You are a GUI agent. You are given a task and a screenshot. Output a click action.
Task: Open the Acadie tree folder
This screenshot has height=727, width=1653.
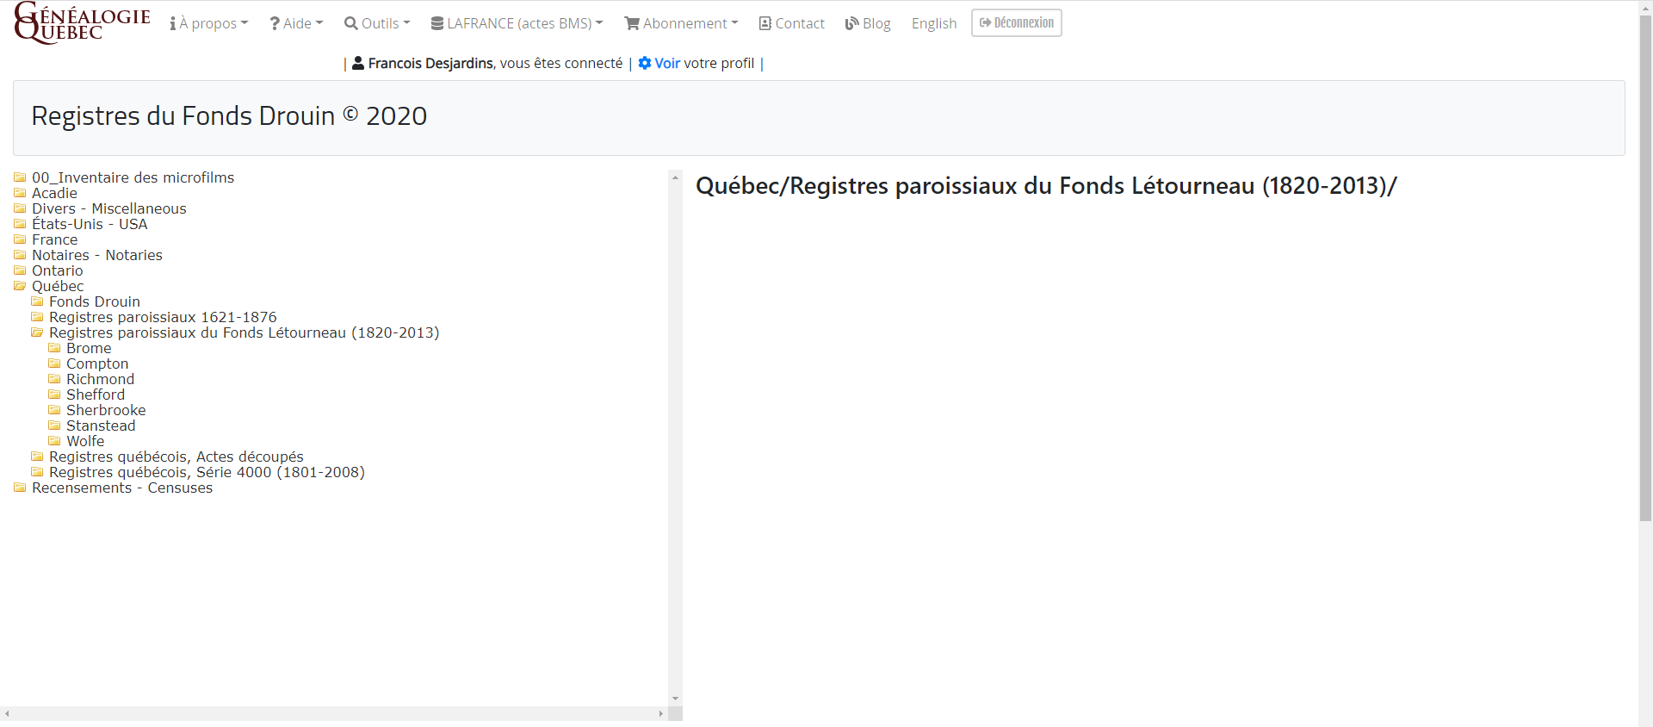pos(54,193)
